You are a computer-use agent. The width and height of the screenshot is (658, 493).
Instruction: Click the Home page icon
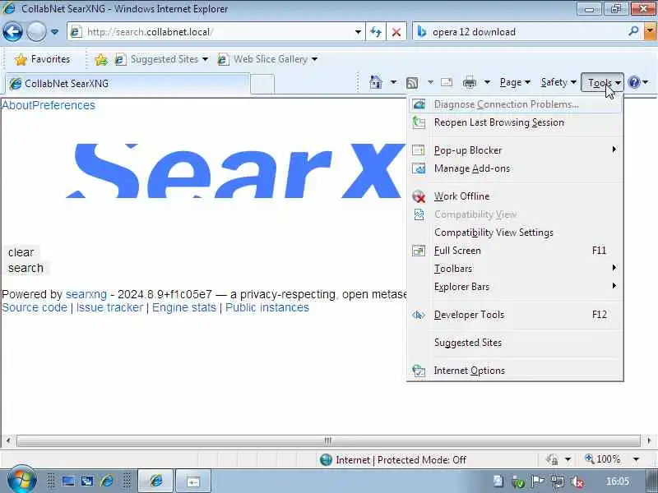pyautogui.click(x=376, y=82)
